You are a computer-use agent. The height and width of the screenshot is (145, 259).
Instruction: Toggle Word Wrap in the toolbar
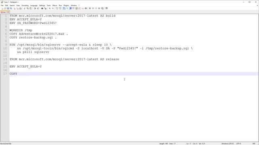click(64, 8)
